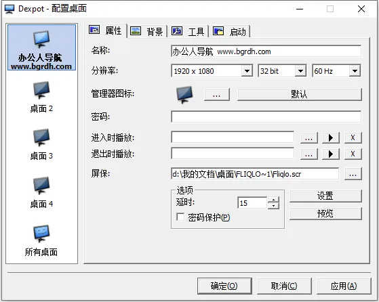Clear the 进入时播放 sound with X
The image size is (379, 302).
tap(353, 138)
